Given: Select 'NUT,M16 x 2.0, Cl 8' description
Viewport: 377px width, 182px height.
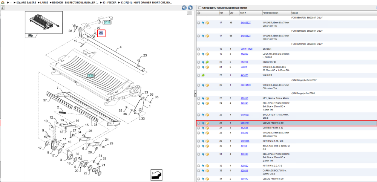Looking at the screenshot, I should (x=273, y=166).
